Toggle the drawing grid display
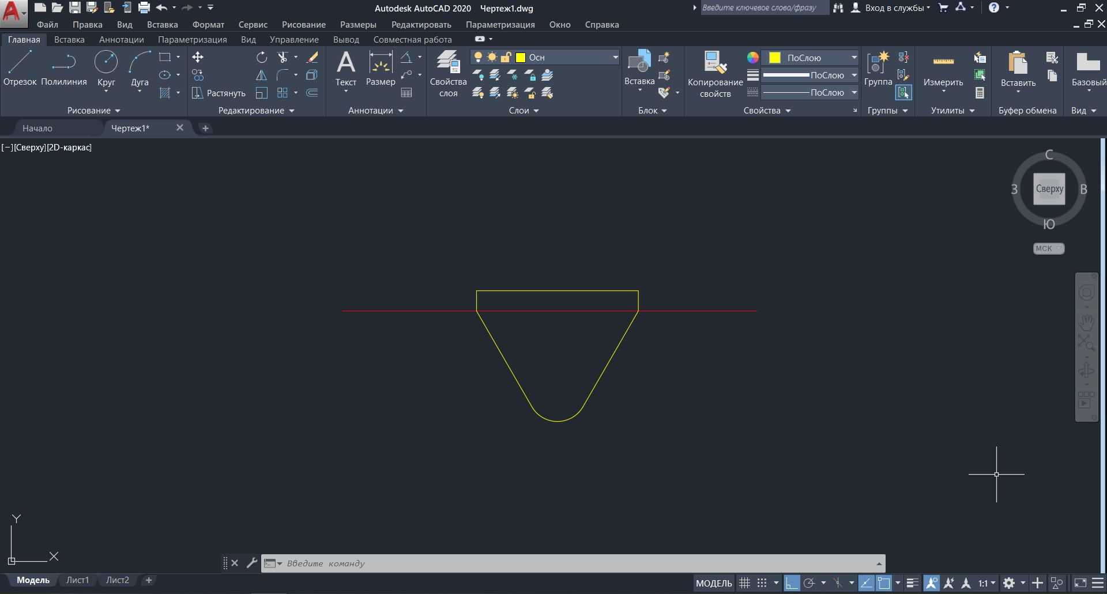Viewport: 1107px width, 594px height. point(744,583)
